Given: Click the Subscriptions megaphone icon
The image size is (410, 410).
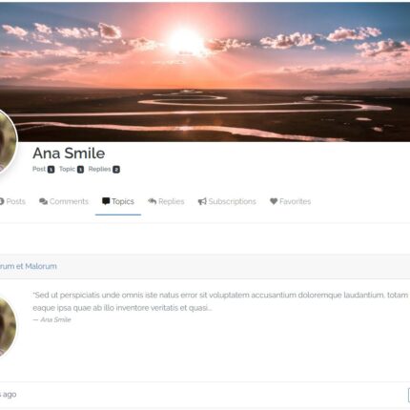Looking at the screenshot, I should click(x=202, y=201).
